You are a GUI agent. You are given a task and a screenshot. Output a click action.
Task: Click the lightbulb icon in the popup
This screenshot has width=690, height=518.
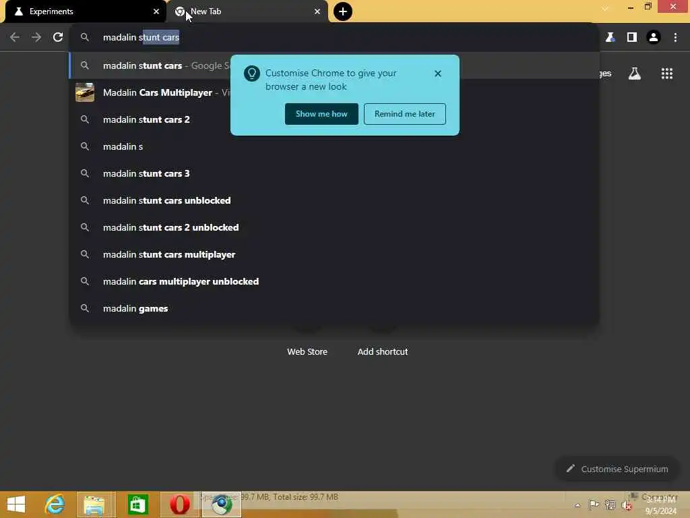(252, 74)
